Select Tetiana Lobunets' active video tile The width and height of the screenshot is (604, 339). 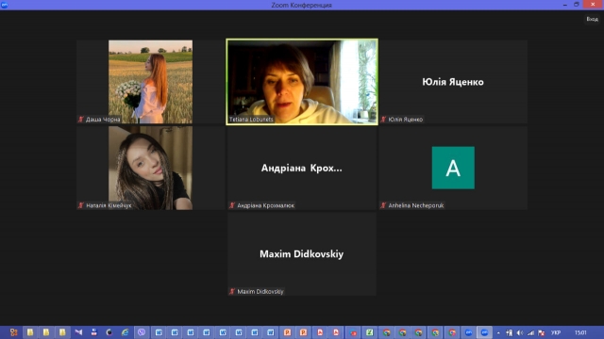tap(302, 82)
